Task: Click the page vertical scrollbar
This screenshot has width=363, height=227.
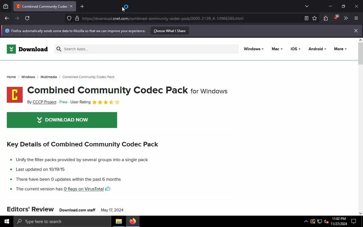Action: coord(360,54)
